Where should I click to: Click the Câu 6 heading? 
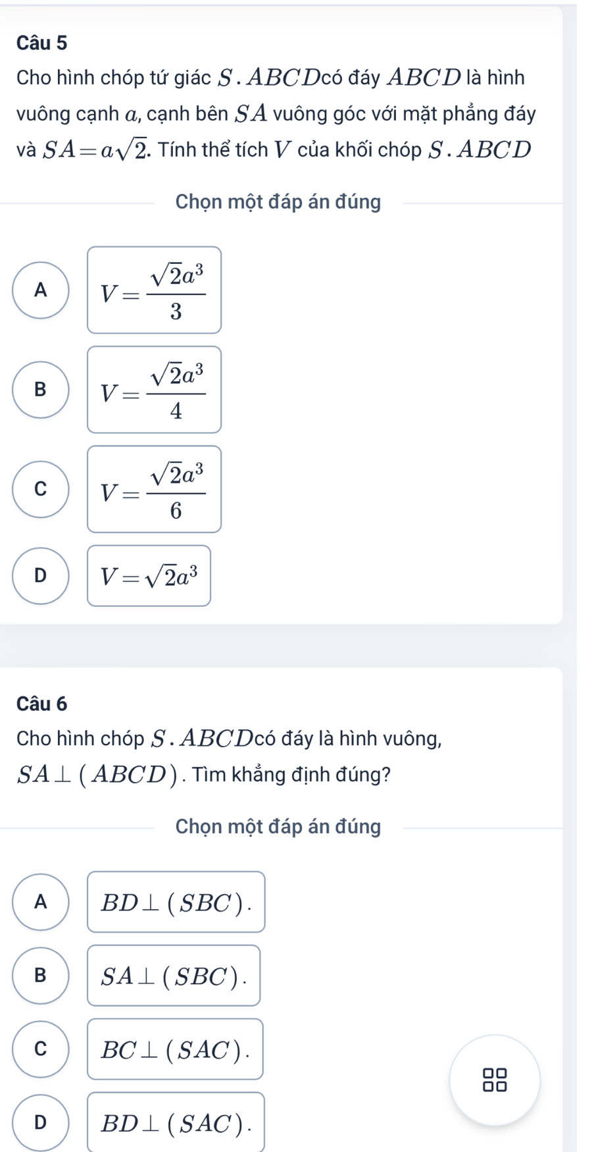point(42,704)
